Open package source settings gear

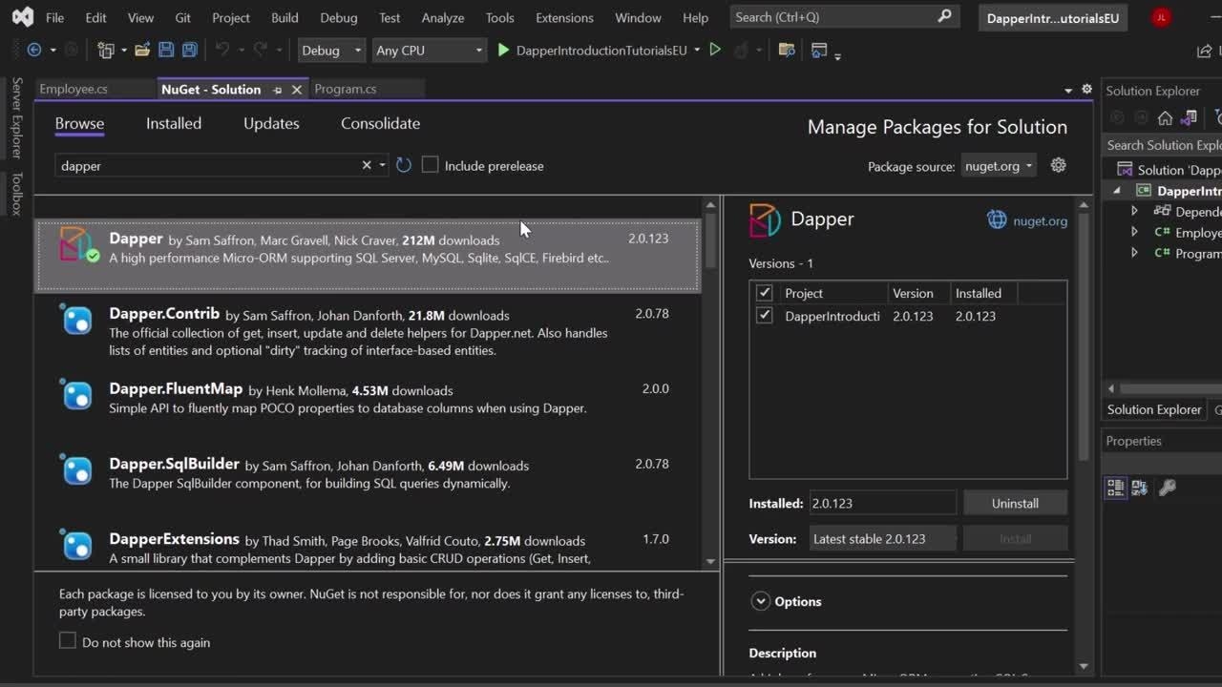(x=1058, y=165)
